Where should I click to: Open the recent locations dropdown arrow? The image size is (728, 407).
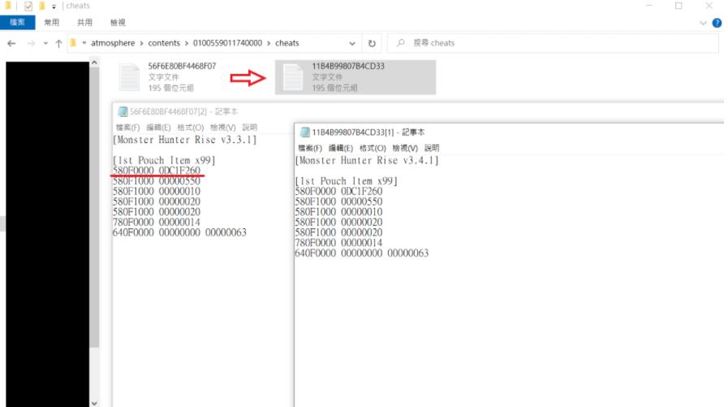(45, 43)
